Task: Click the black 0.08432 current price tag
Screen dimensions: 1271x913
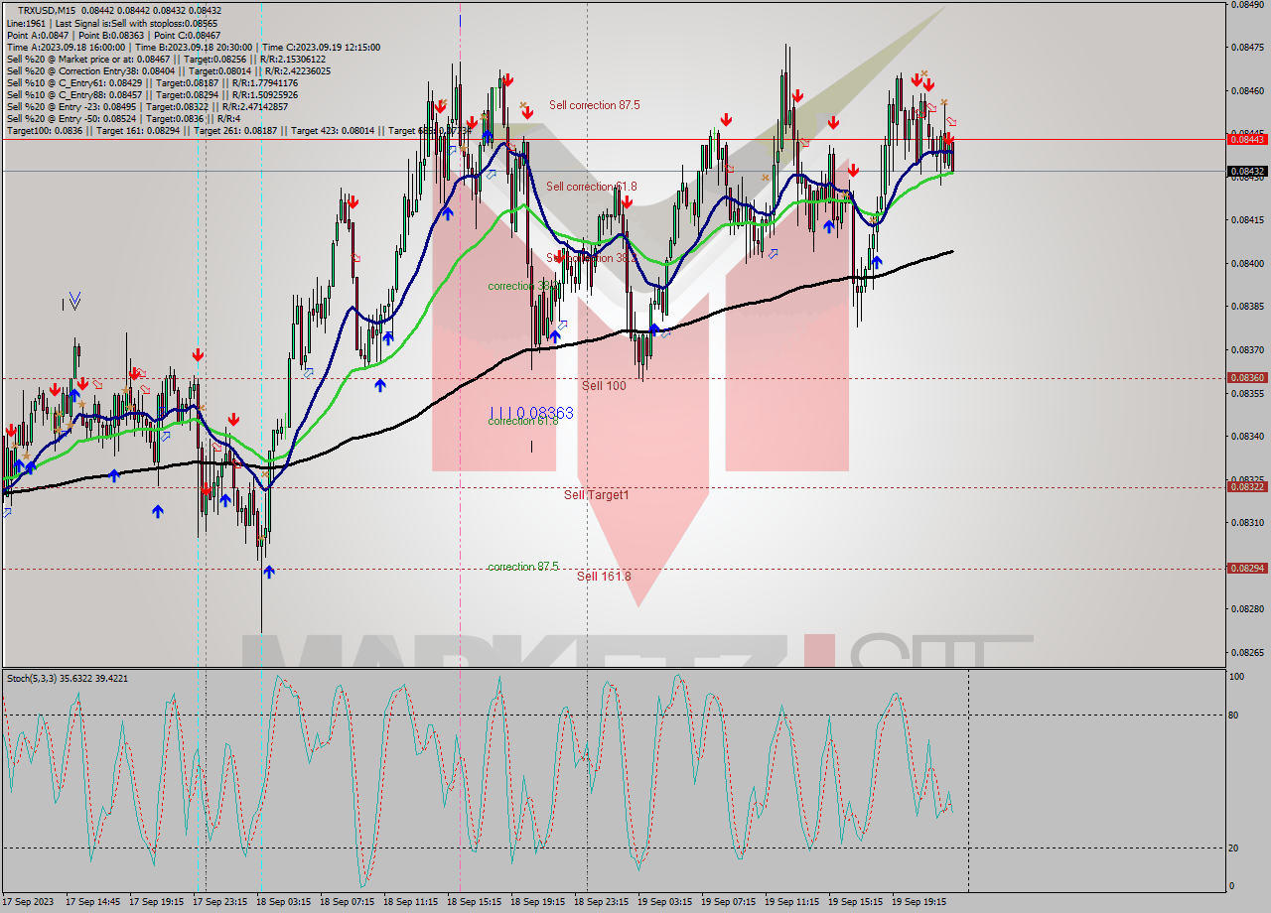Action: (x=1247, y=171)
